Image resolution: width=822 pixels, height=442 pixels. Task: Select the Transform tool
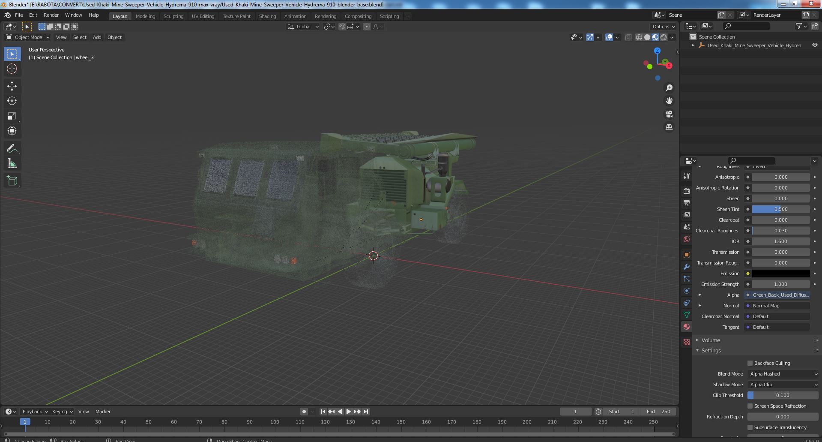click(12, 131)
